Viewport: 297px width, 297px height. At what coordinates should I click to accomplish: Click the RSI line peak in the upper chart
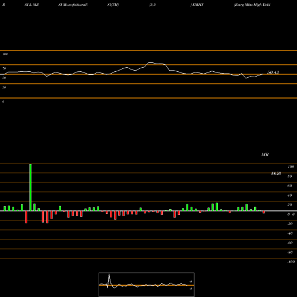(x=150, y=63)
